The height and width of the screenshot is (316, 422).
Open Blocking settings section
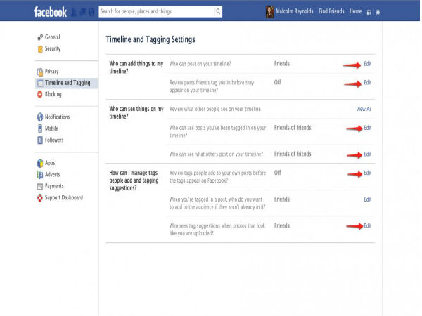point(53,94)
